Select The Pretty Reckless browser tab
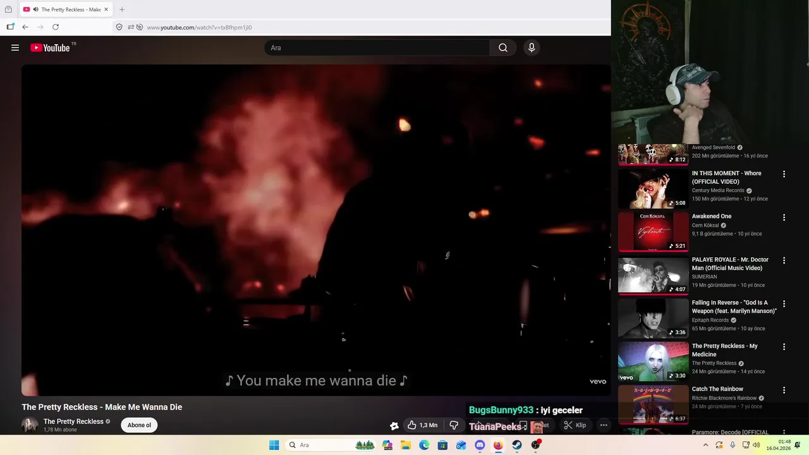 pyautogui.click(x=66, y=9)
